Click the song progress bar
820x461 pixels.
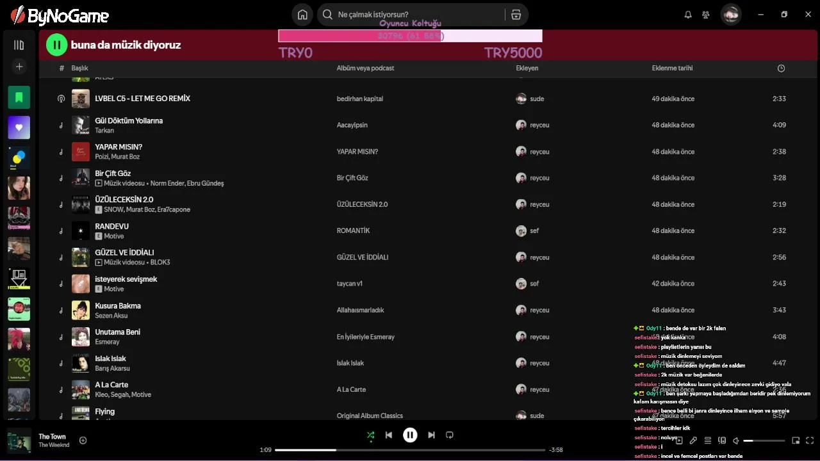pos(410,450)
